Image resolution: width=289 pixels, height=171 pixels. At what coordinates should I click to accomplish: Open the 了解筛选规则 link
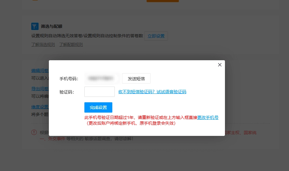tap(43, 44)
